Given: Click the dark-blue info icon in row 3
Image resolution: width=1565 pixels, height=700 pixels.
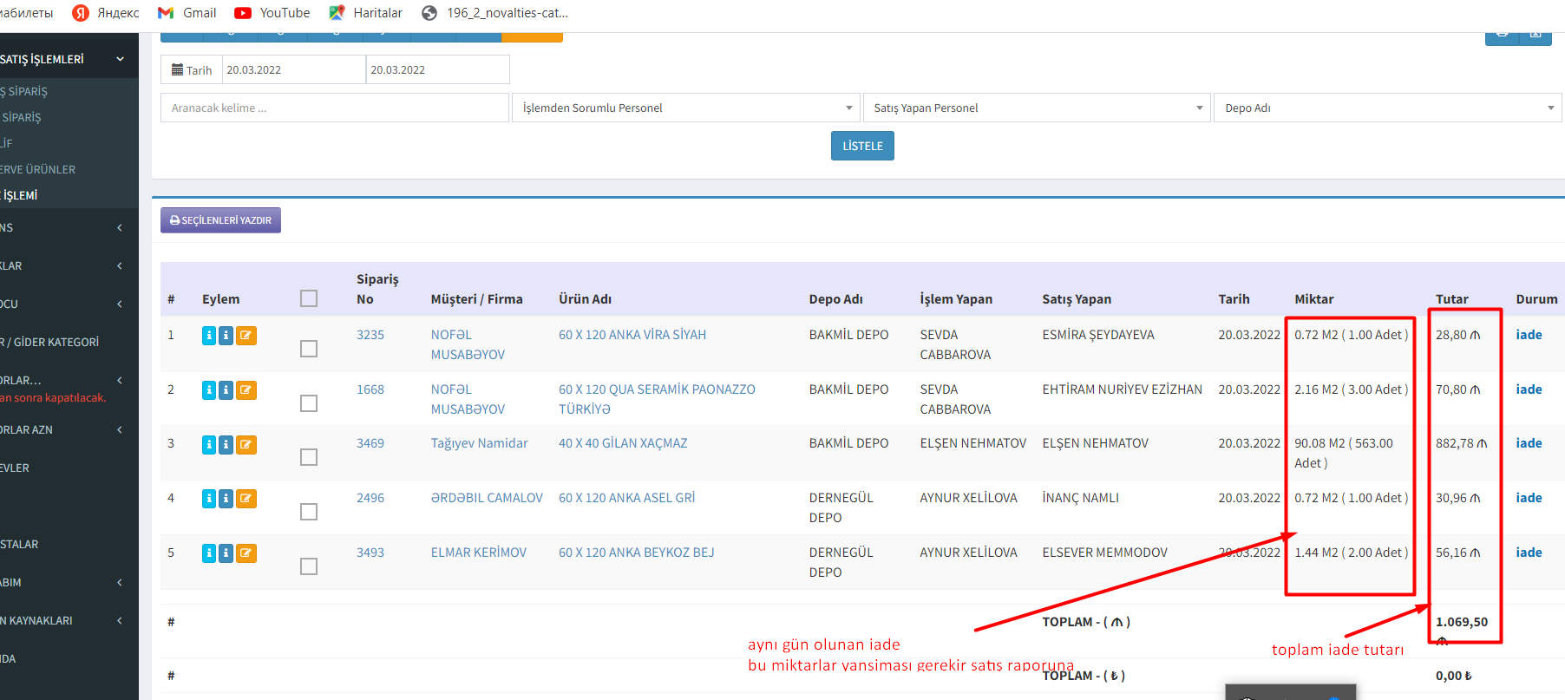Looking at the screenshot, I should 226,445.
